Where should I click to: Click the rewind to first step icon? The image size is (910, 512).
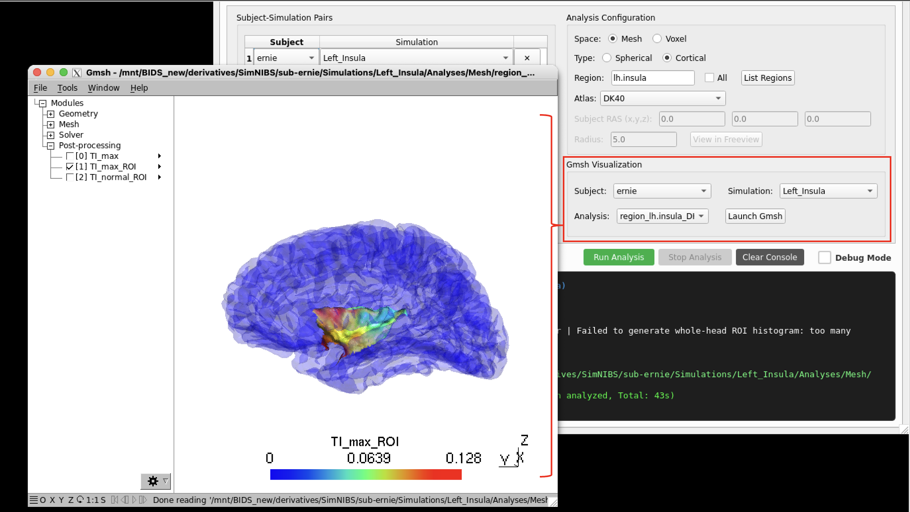[x=115, y=500]
